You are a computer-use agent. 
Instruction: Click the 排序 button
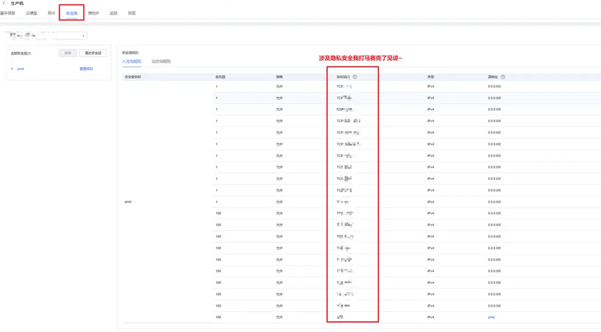coord(68,53)
